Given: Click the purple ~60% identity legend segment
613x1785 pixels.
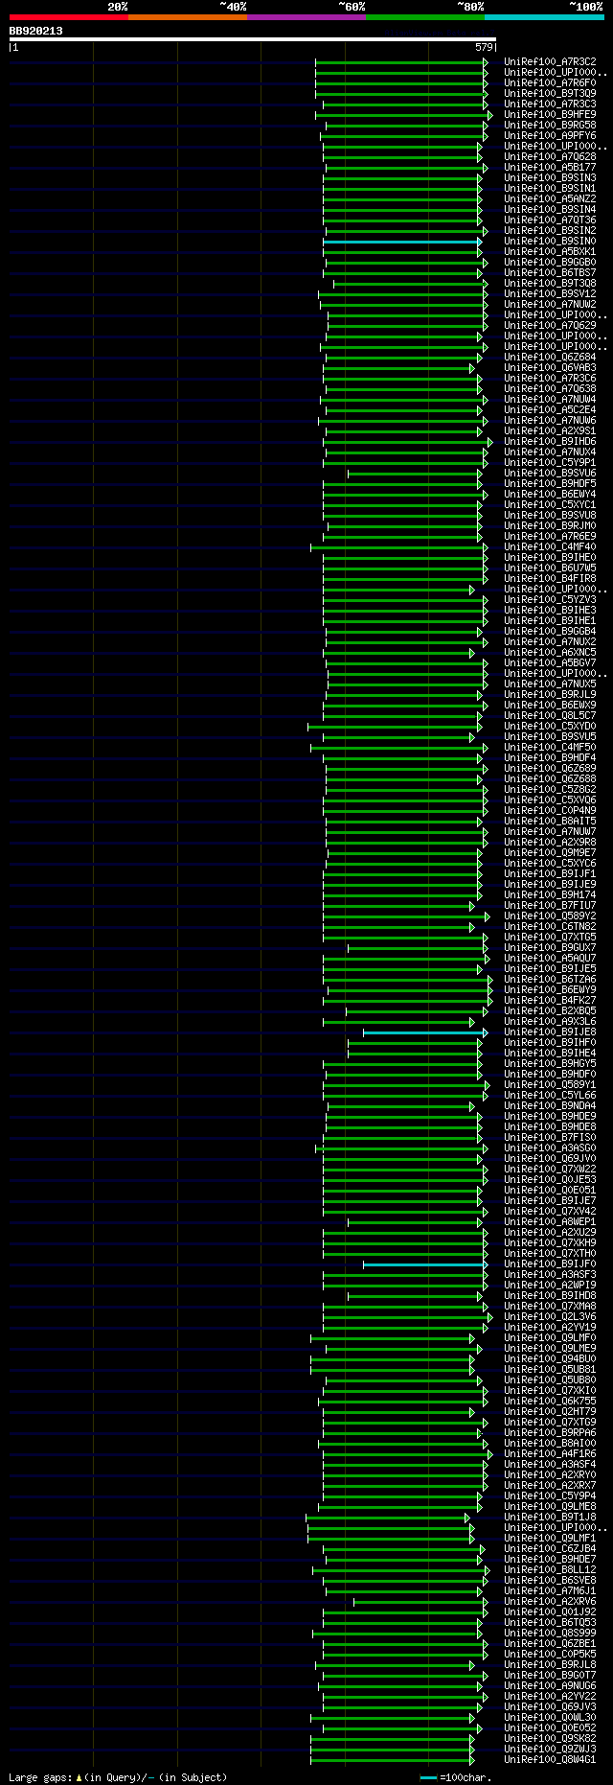Looking at the screenshot, I should [x=306, y=17].
